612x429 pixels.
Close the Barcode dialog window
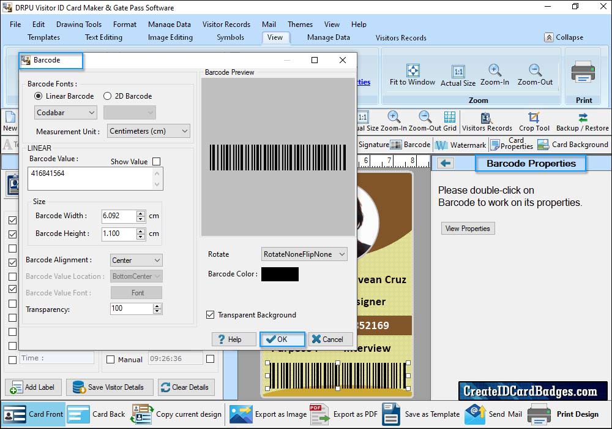pos(342,60)
